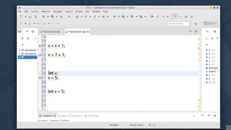The width and height of the screenshot is (231, 130).
Task: Select the C/C++ perspective button
Action: click(x=210, y=24)
